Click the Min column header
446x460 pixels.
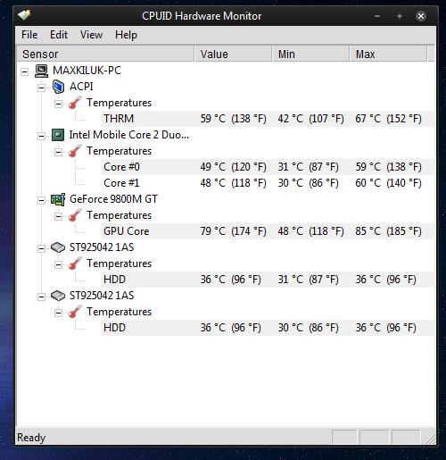[310, 54]
